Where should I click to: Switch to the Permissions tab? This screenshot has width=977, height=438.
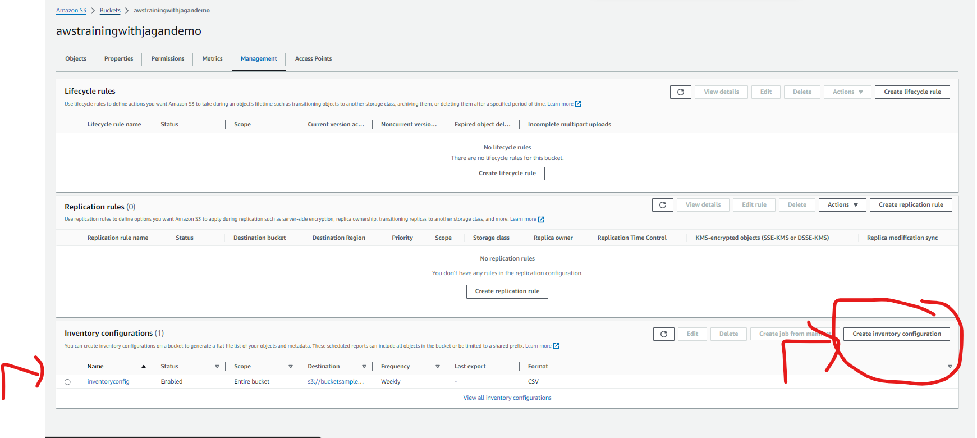[168, 59]
